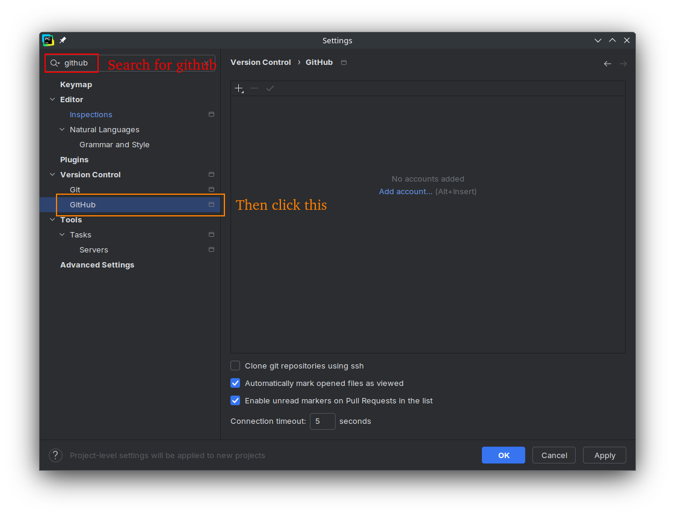Click the minus remove account icon

click(x=254, y=88)
